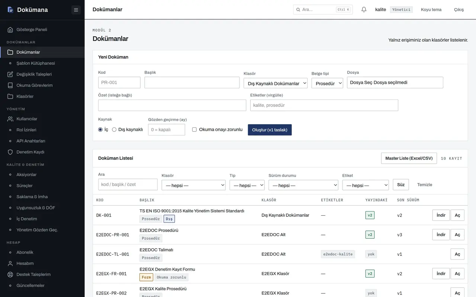The height and width of the screenshot is (297, 476).
Task: Open Denetim Kaydı shield icon
Action: click(x=10, y=152)
